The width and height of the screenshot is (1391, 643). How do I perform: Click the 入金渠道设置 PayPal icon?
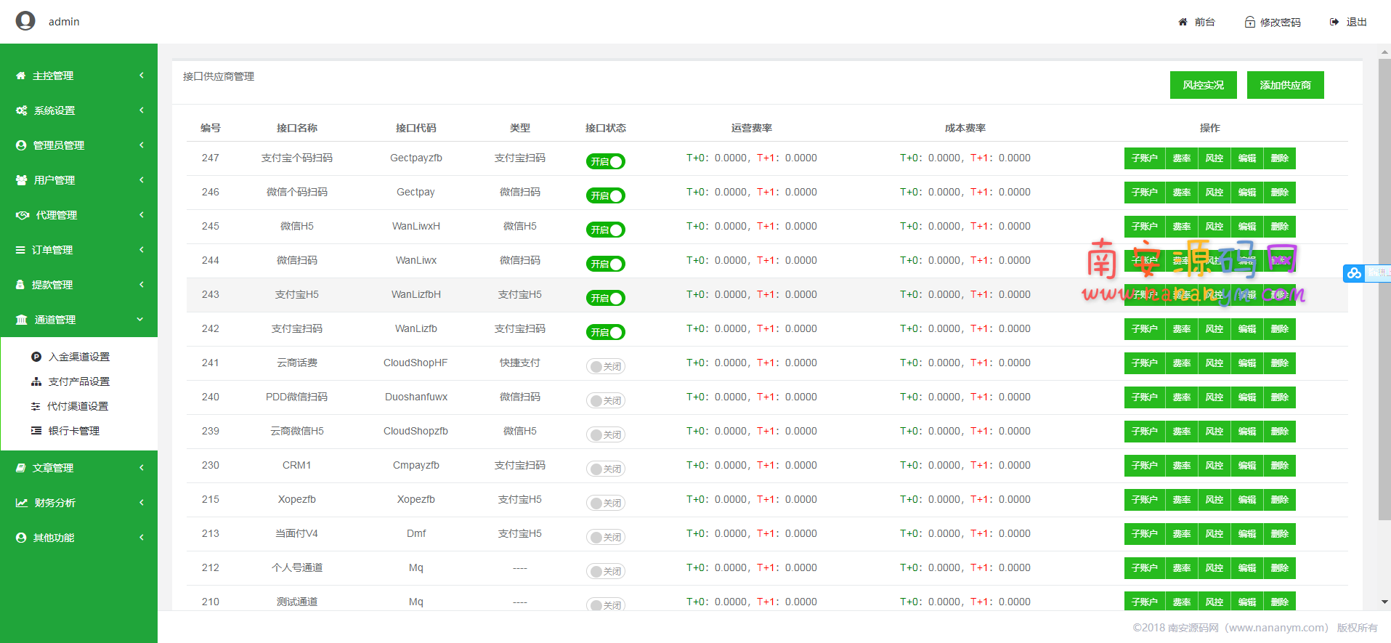[x=36, y=357]
